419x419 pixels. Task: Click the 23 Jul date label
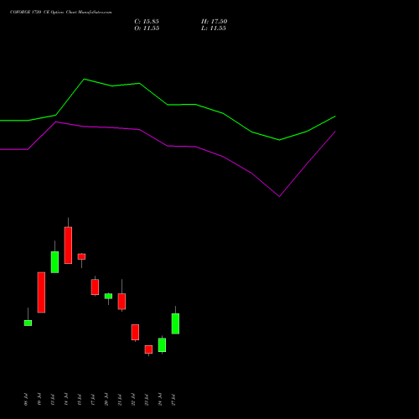click(x=147, y=400)
